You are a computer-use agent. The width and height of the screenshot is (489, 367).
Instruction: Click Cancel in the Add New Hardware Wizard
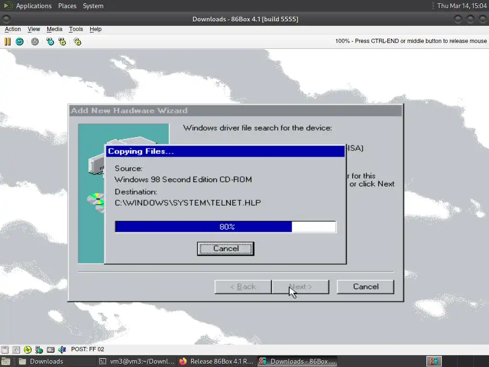pos(365,287)
